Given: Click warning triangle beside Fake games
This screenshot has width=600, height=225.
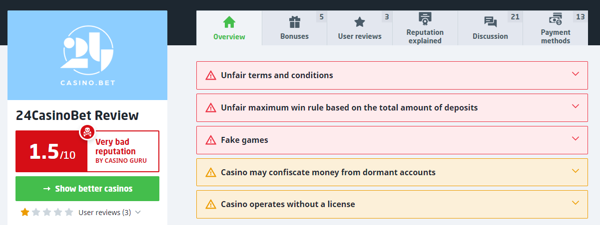Looking at the screenshot, I should [x=211, y=140].
